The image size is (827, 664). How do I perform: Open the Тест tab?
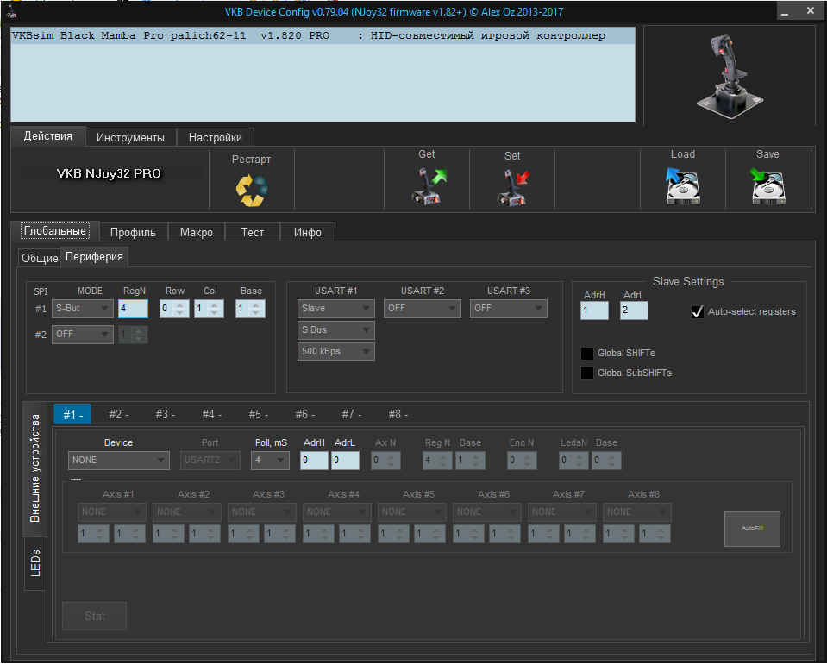(x=252, y=233)
